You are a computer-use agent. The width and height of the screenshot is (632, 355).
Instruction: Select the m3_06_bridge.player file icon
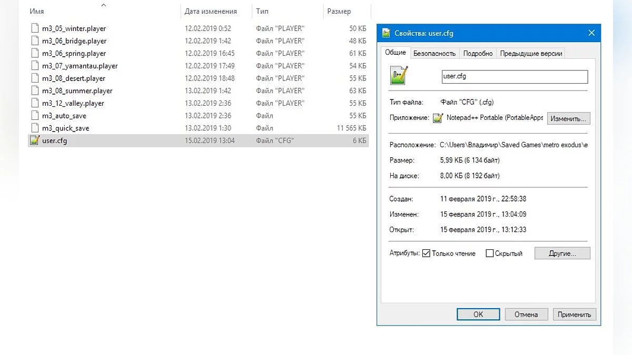[x=35, y=41]
